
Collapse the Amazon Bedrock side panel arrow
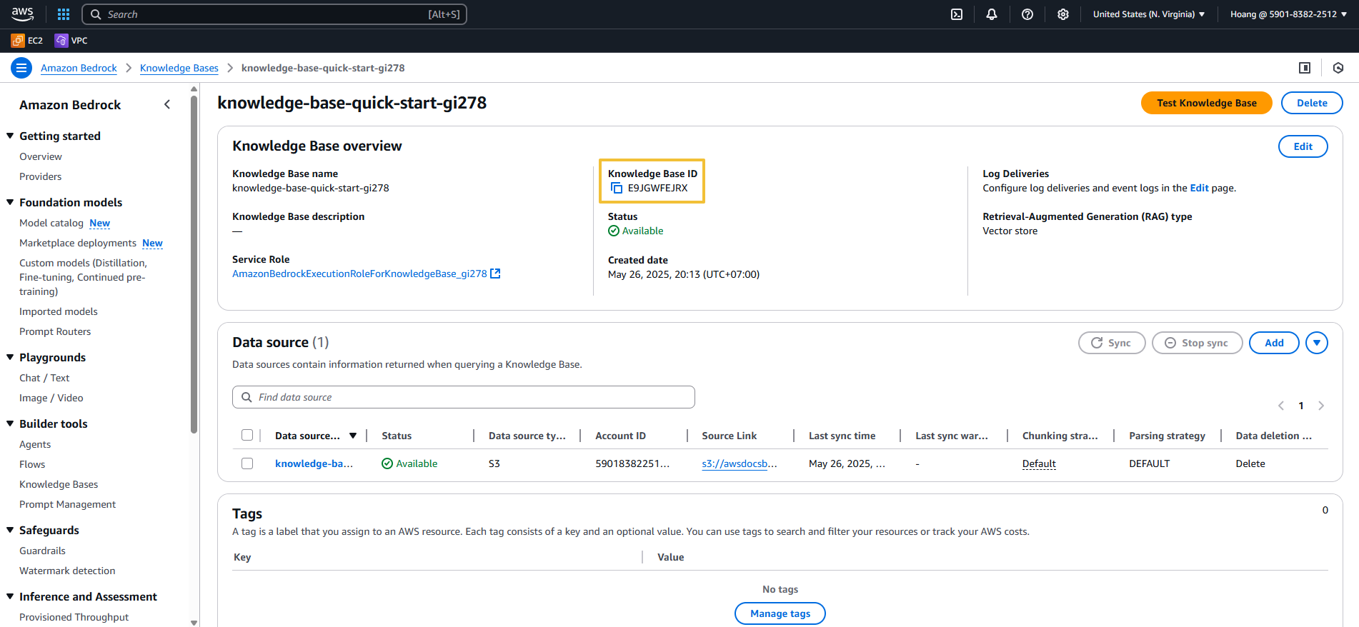tap(167, 104)
